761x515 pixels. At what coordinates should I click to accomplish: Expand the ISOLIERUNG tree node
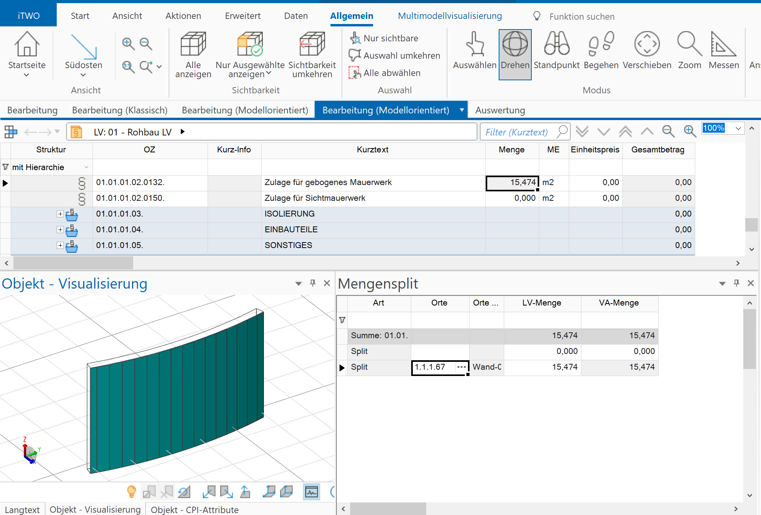pos(60,214)
